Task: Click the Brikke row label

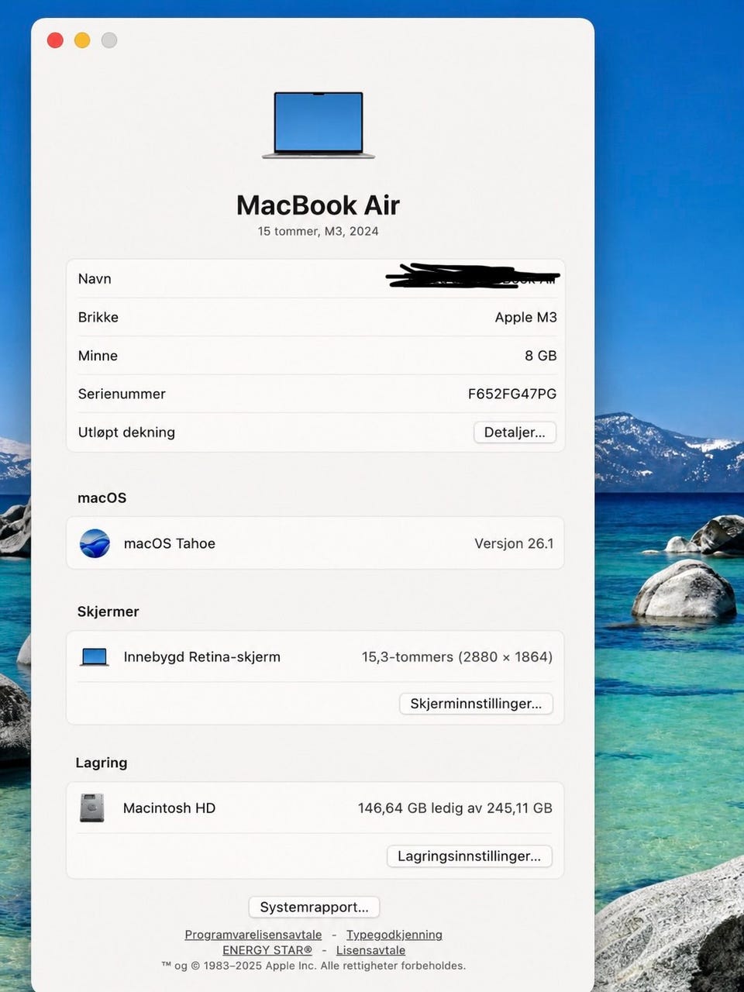Action: coord(98,317)
